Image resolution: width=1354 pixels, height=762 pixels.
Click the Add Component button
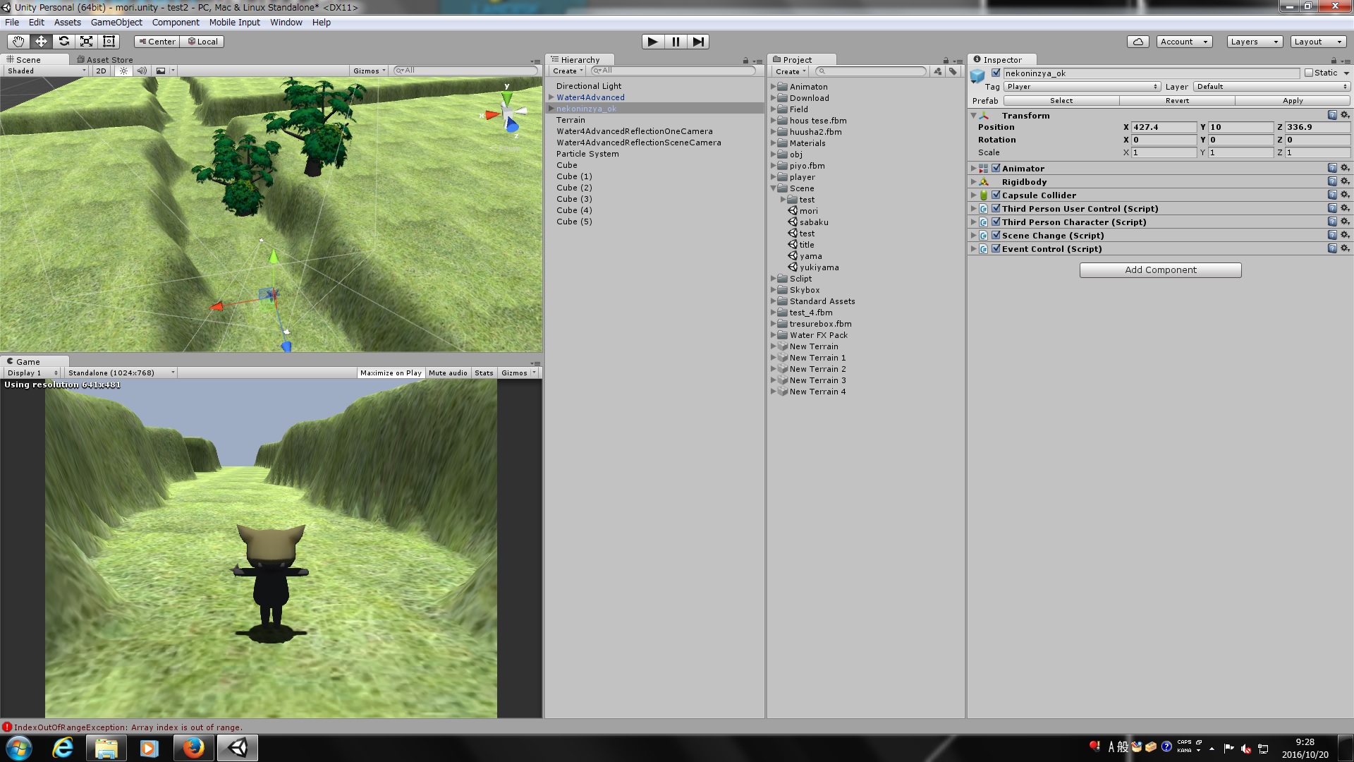tap(1160, 270)
